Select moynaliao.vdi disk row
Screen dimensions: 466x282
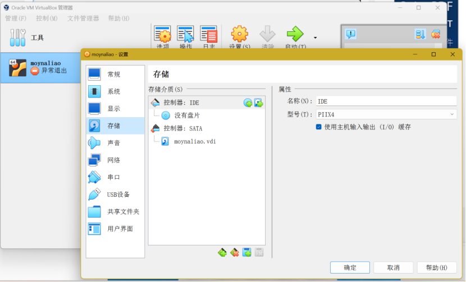207,141
